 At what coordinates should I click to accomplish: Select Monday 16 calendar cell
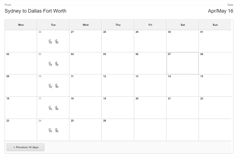click(x=21, y=108)
